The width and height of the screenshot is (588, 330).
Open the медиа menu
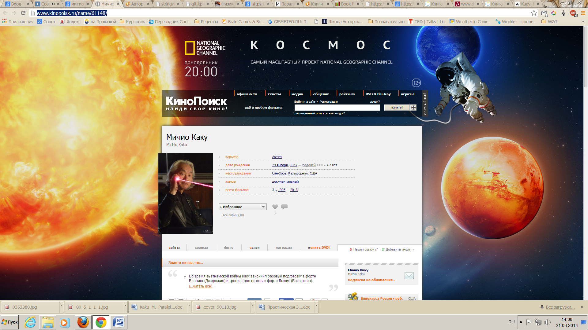point(297,94)
